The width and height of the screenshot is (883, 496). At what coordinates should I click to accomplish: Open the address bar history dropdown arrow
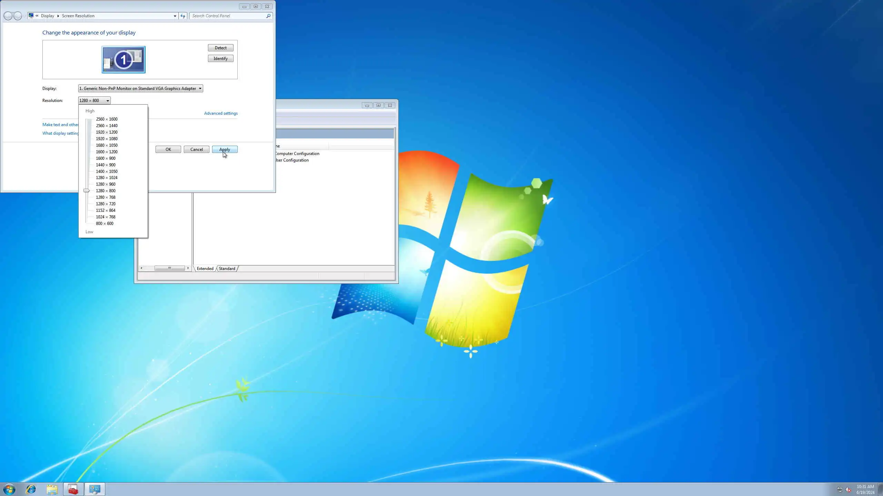click(x=175, y=16)
